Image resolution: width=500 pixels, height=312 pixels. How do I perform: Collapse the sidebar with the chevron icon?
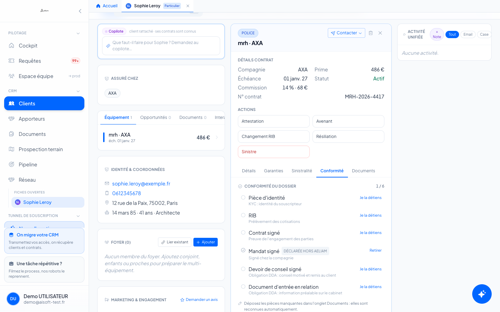[x=80, y=11]
